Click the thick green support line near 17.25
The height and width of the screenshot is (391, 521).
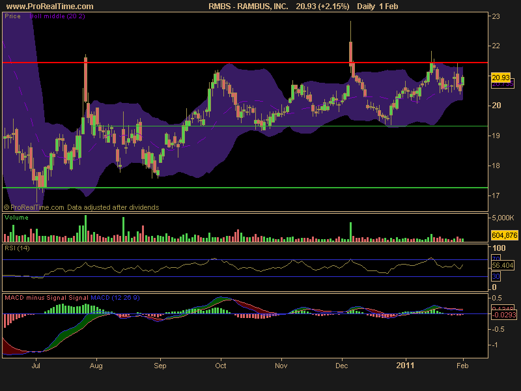(x=246, y=188)
